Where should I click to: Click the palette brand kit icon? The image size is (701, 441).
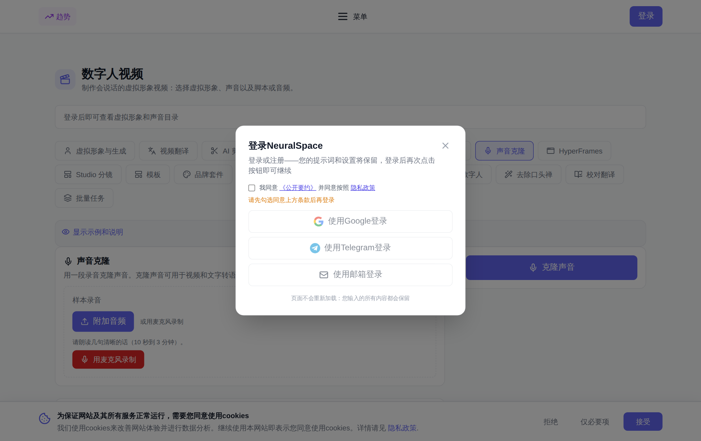186,174
